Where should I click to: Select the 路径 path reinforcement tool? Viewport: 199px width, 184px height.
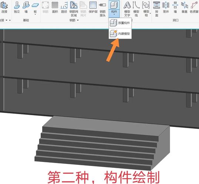64,7
